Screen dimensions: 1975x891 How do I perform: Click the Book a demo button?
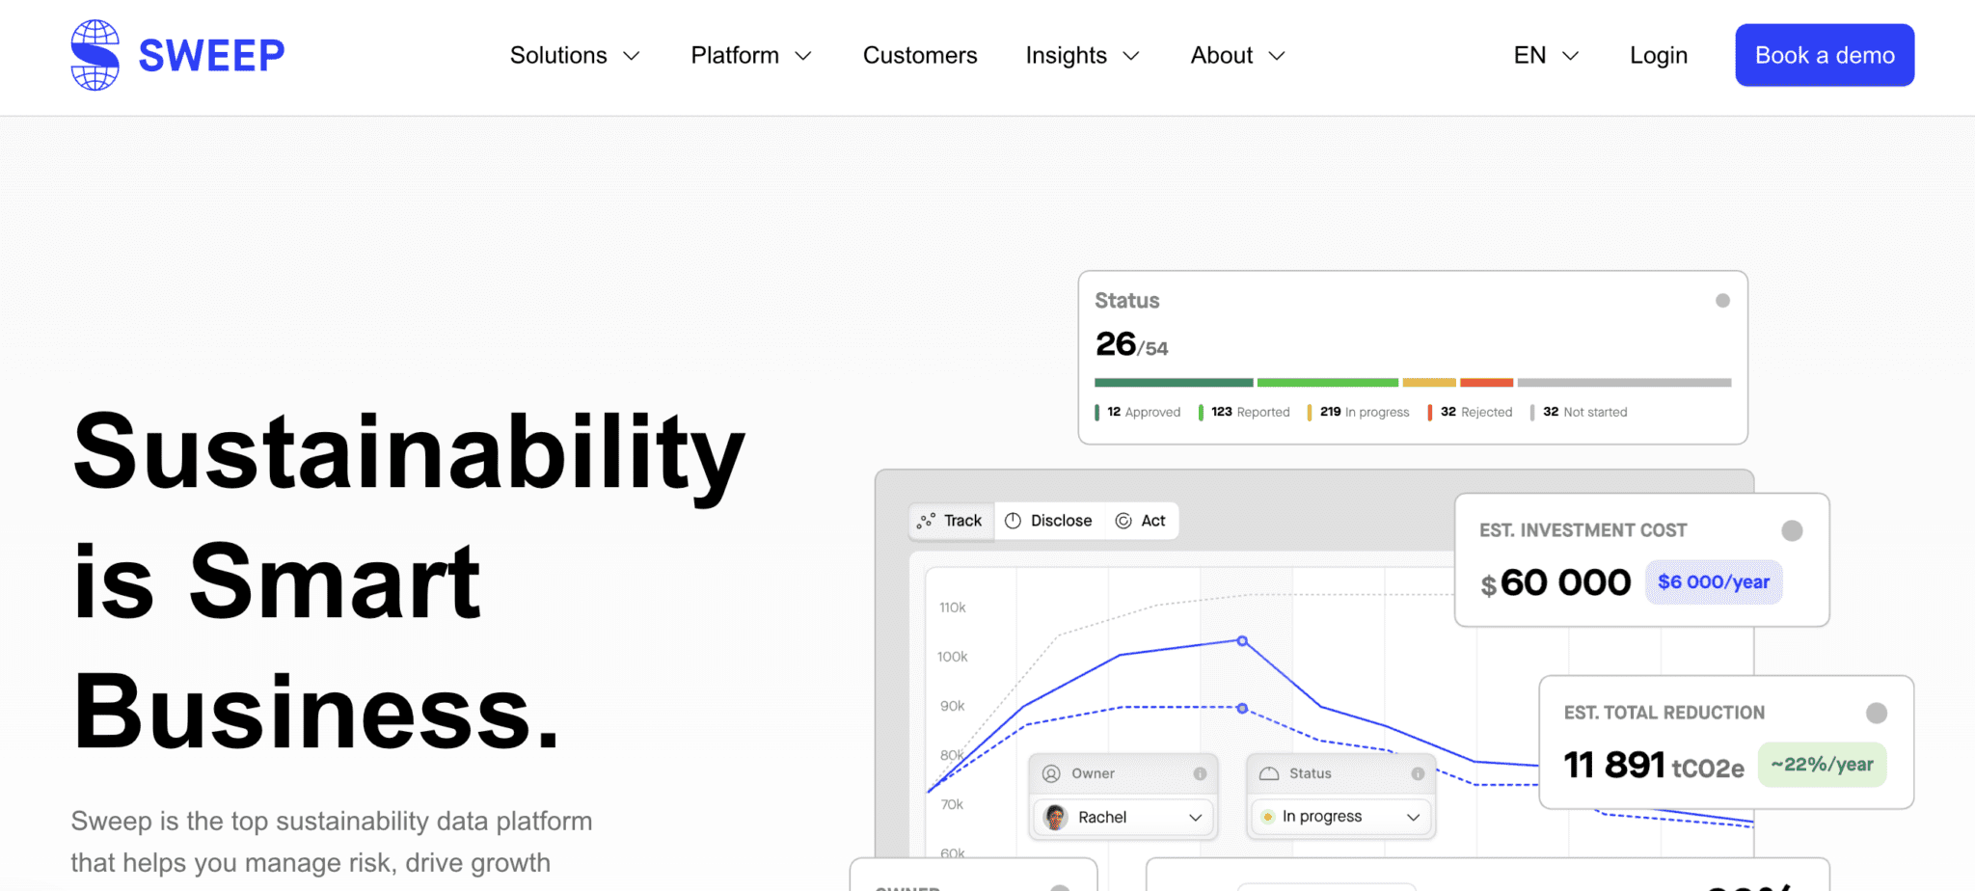1824,55
